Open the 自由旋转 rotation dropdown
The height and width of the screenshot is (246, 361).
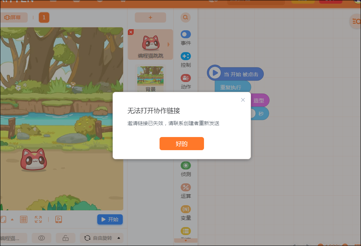[102, 238]
